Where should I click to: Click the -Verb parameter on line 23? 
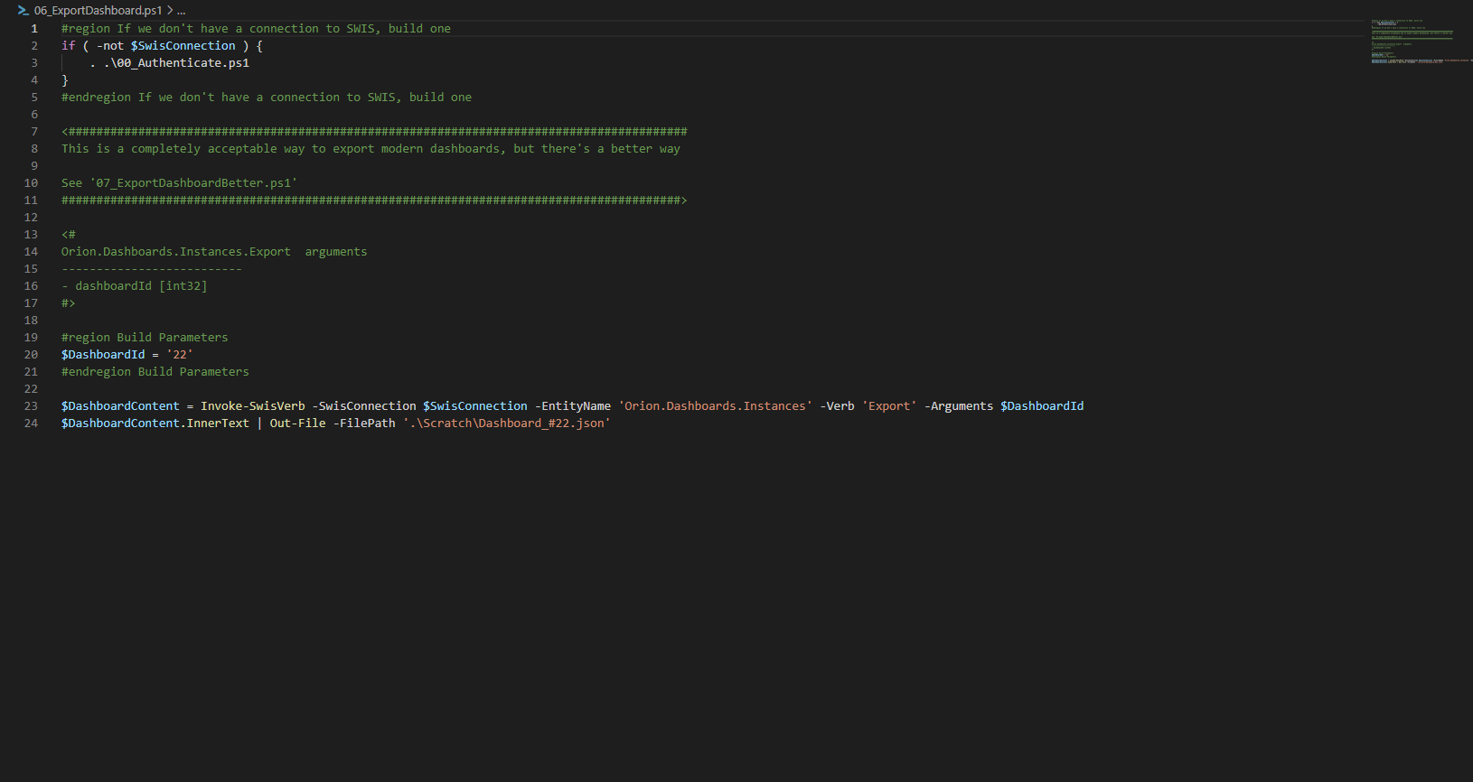838,406
